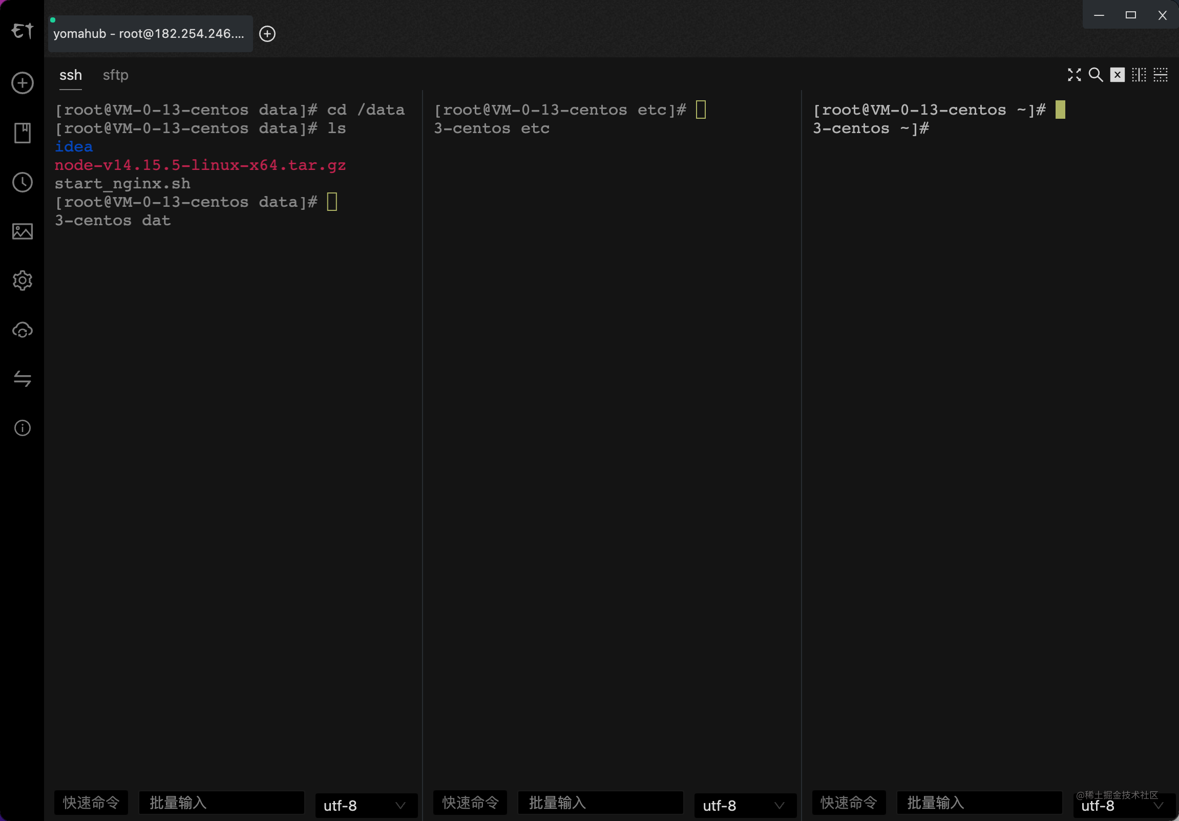The width and height of the screenshot is (1179, 821).
Task: Click the home prompt in right terminal
Action: pos(930,110)
